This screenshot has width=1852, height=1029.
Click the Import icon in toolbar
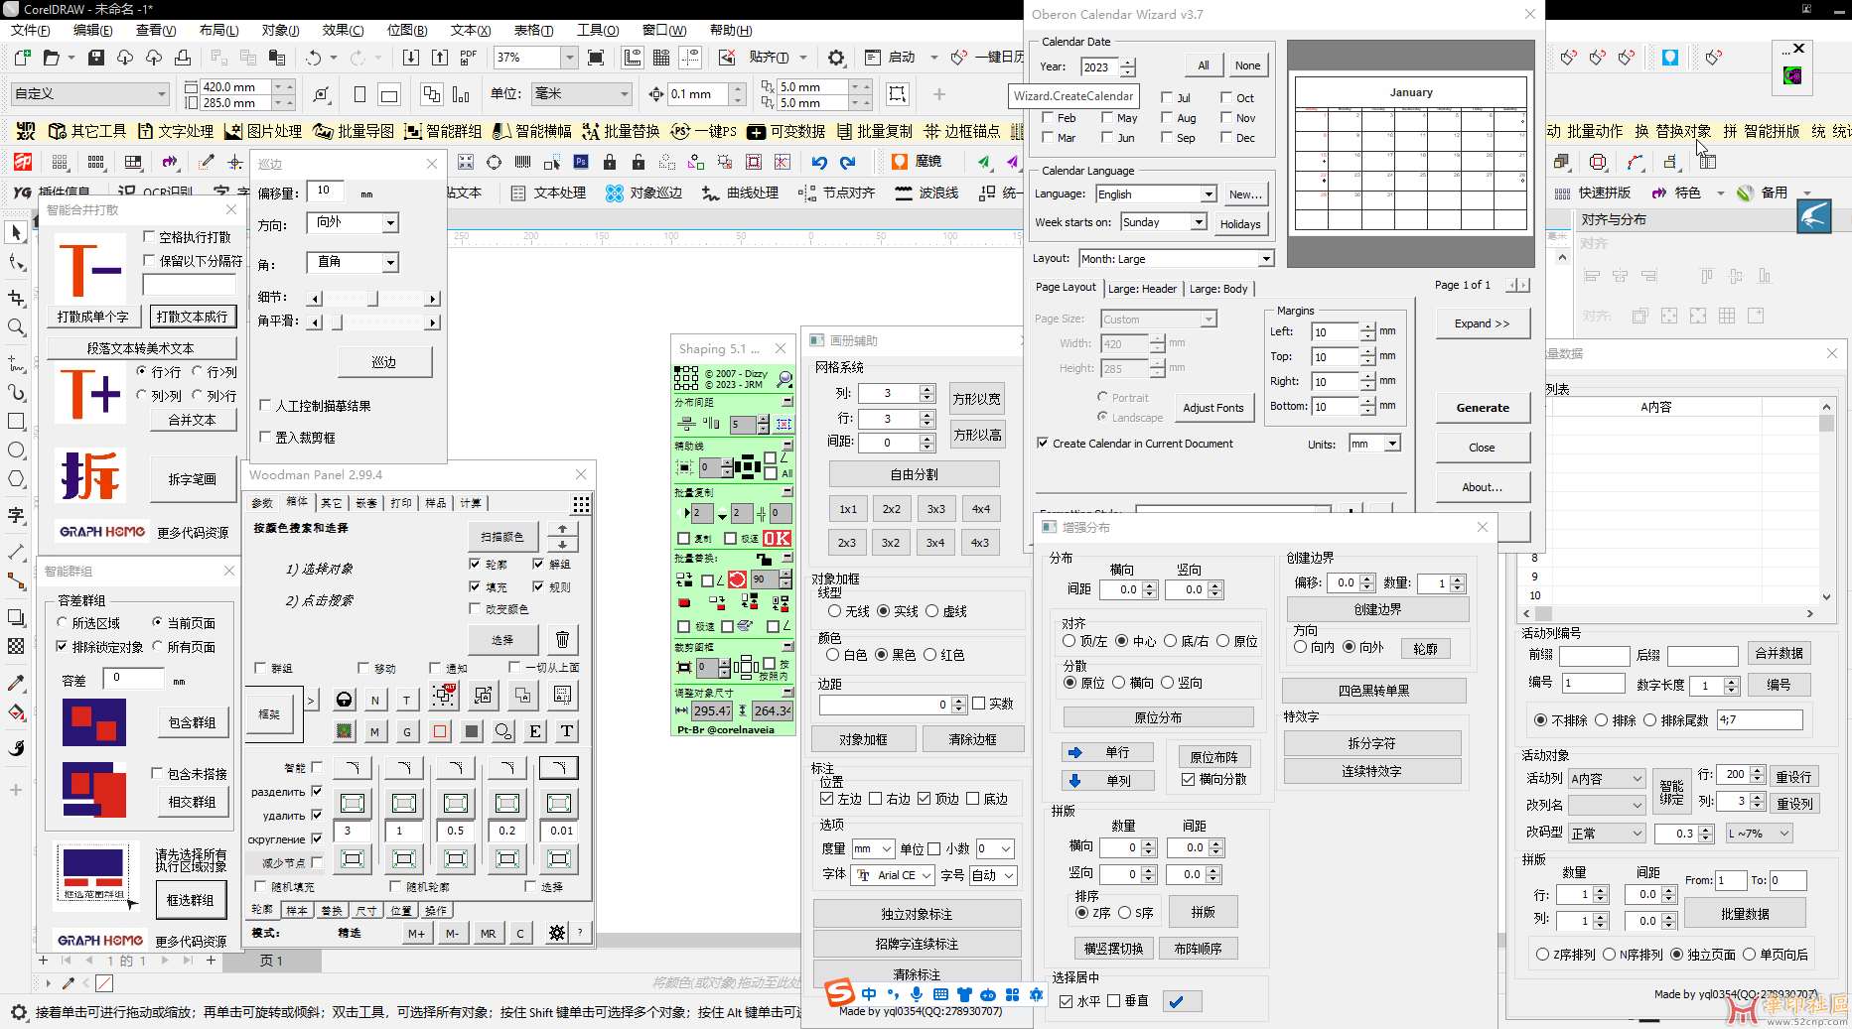[411, 58]
